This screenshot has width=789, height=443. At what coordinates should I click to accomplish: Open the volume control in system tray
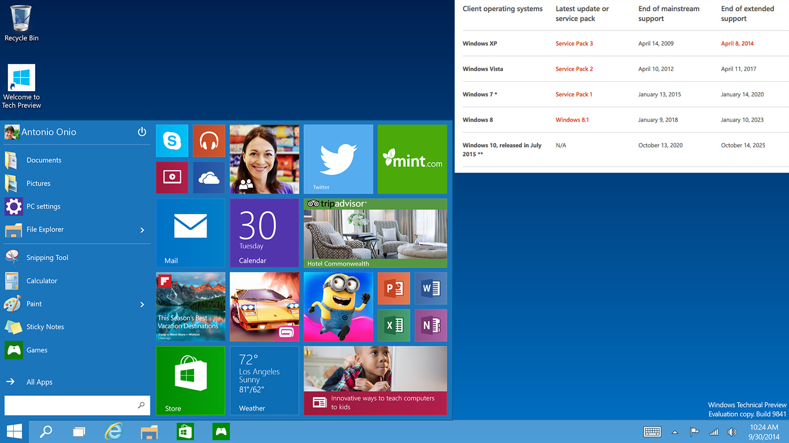point(732,432)
